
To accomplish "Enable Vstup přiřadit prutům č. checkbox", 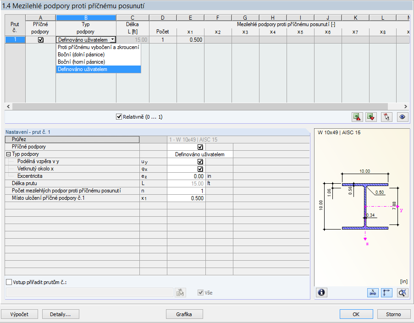I will (9, 282).
